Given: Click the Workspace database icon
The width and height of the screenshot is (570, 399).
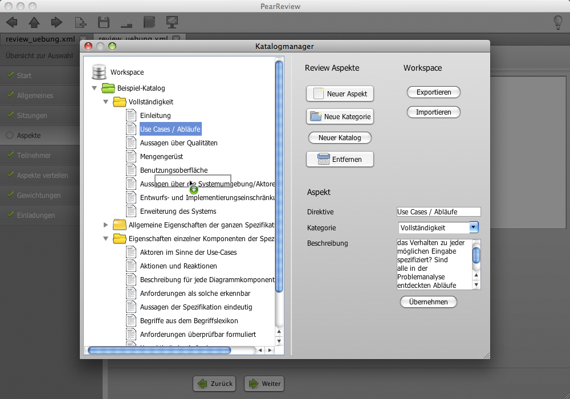Looking at the screenshot, I should pyautogui.click(x=99, y=72).
